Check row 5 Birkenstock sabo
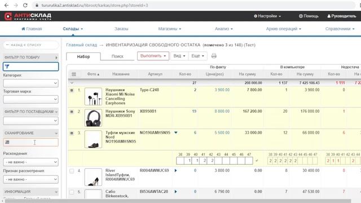This screenshot has height=203, width=361. click(72, 192)
